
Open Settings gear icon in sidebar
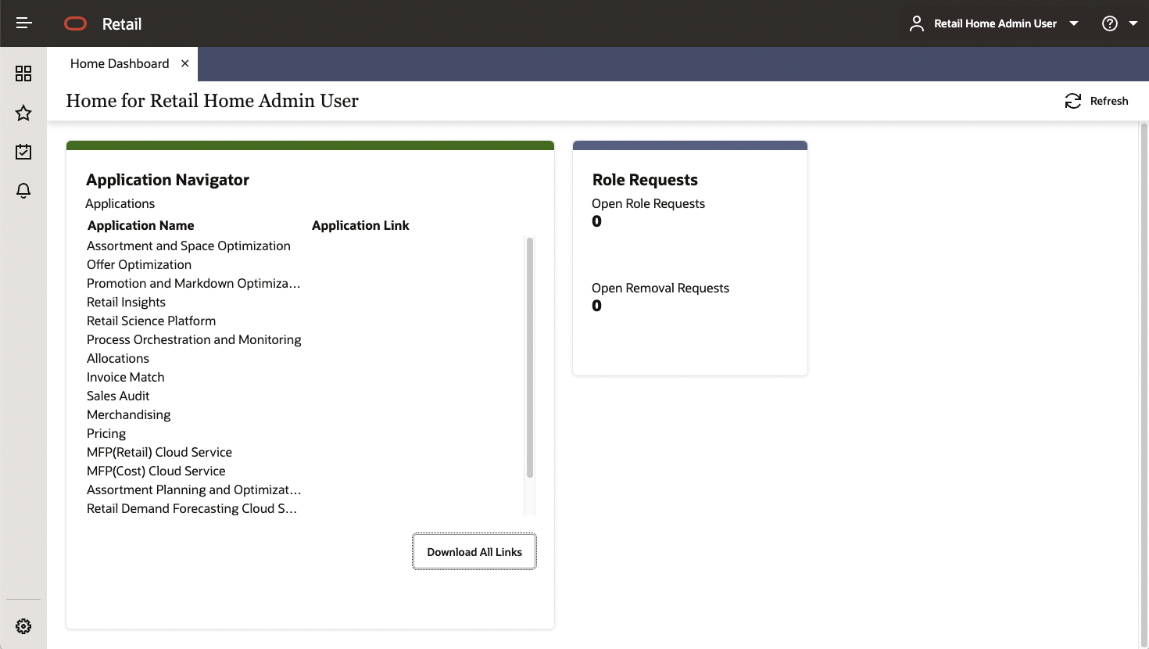23,626
